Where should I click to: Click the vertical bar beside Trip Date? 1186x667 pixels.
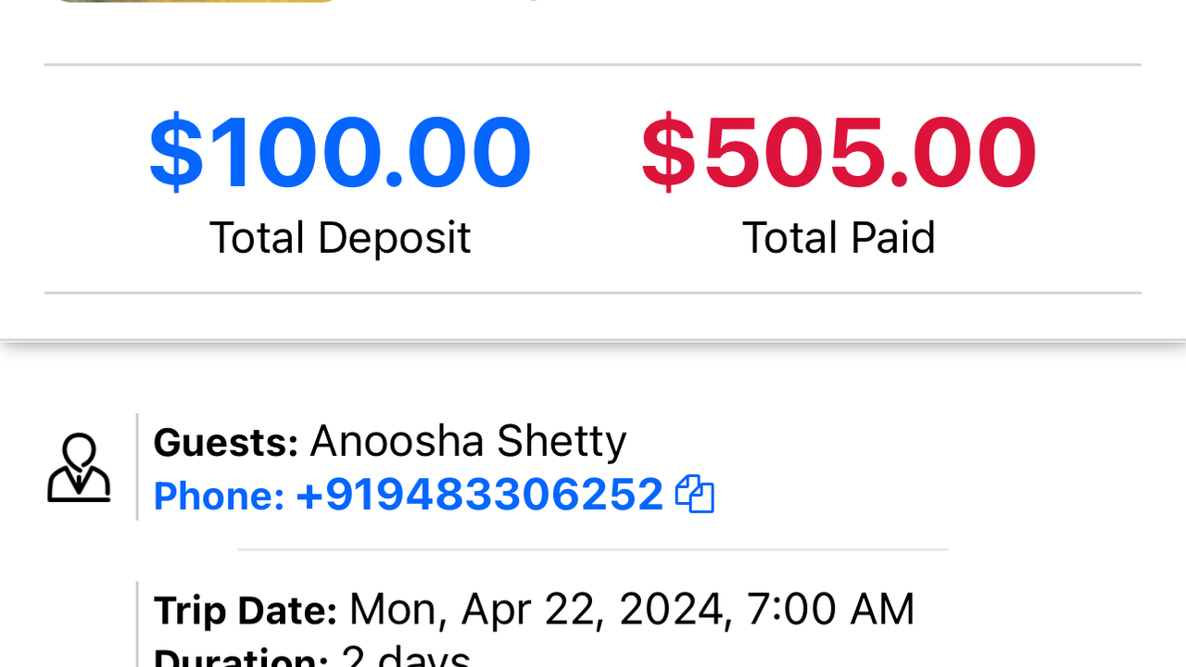[x=137, y=624]
